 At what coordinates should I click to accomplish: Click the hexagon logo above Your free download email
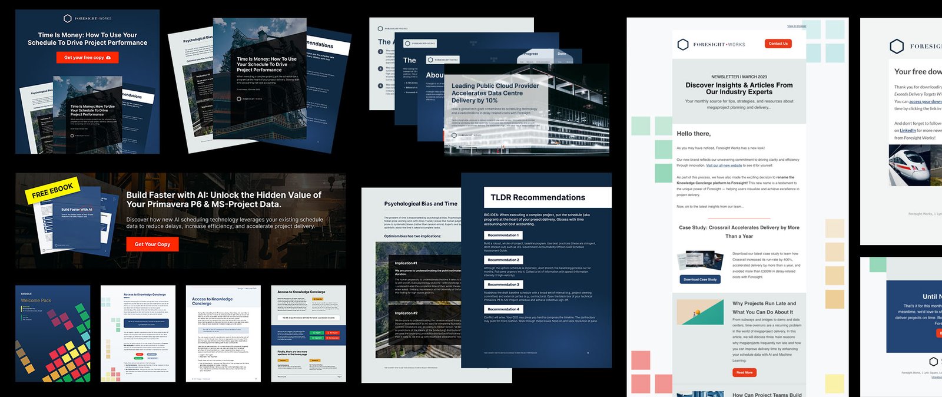pos(897,46)
